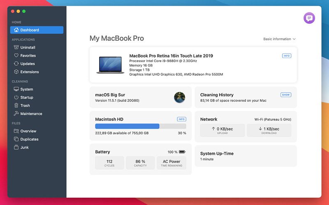Click the Updates refresh icon

pos(16,64)
